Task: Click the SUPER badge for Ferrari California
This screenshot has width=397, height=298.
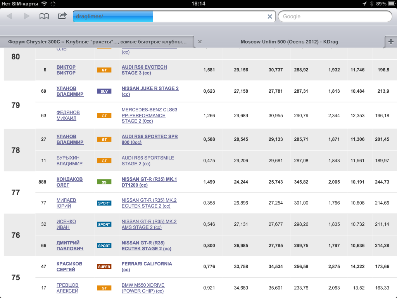Action: pyautogui.click(x=104, y=267)
